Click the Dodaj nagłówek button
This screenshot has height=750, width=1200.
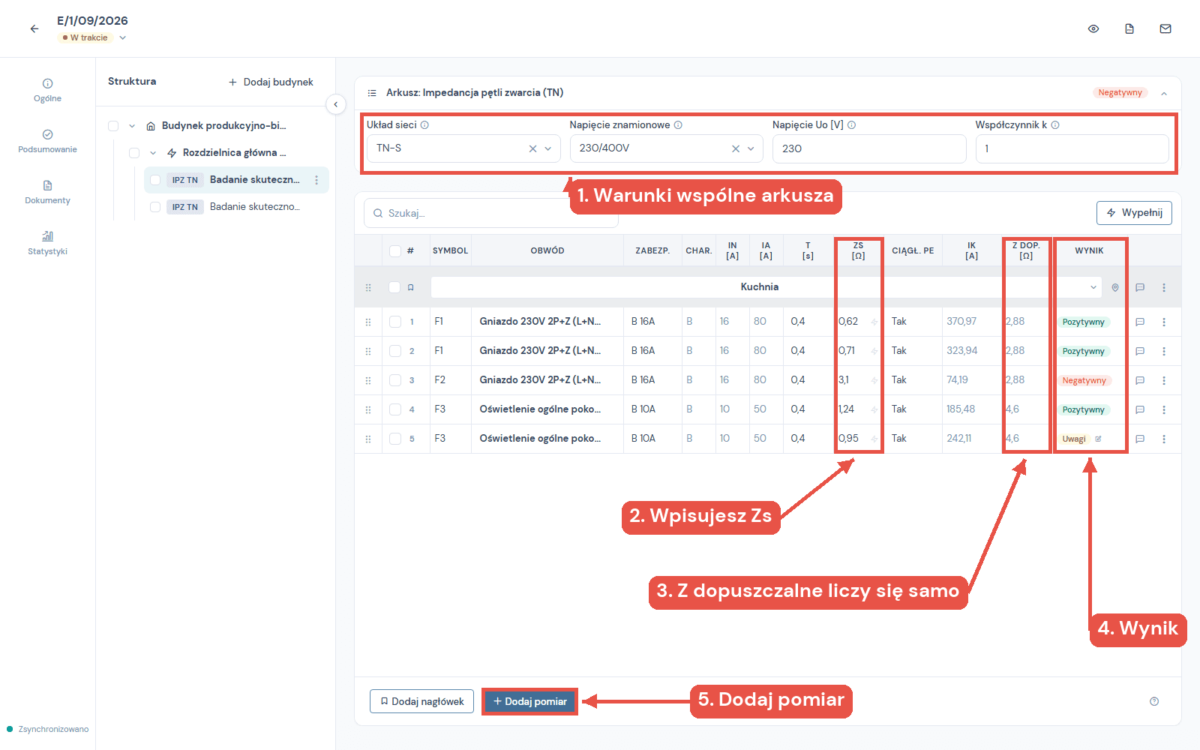(421, 701)
